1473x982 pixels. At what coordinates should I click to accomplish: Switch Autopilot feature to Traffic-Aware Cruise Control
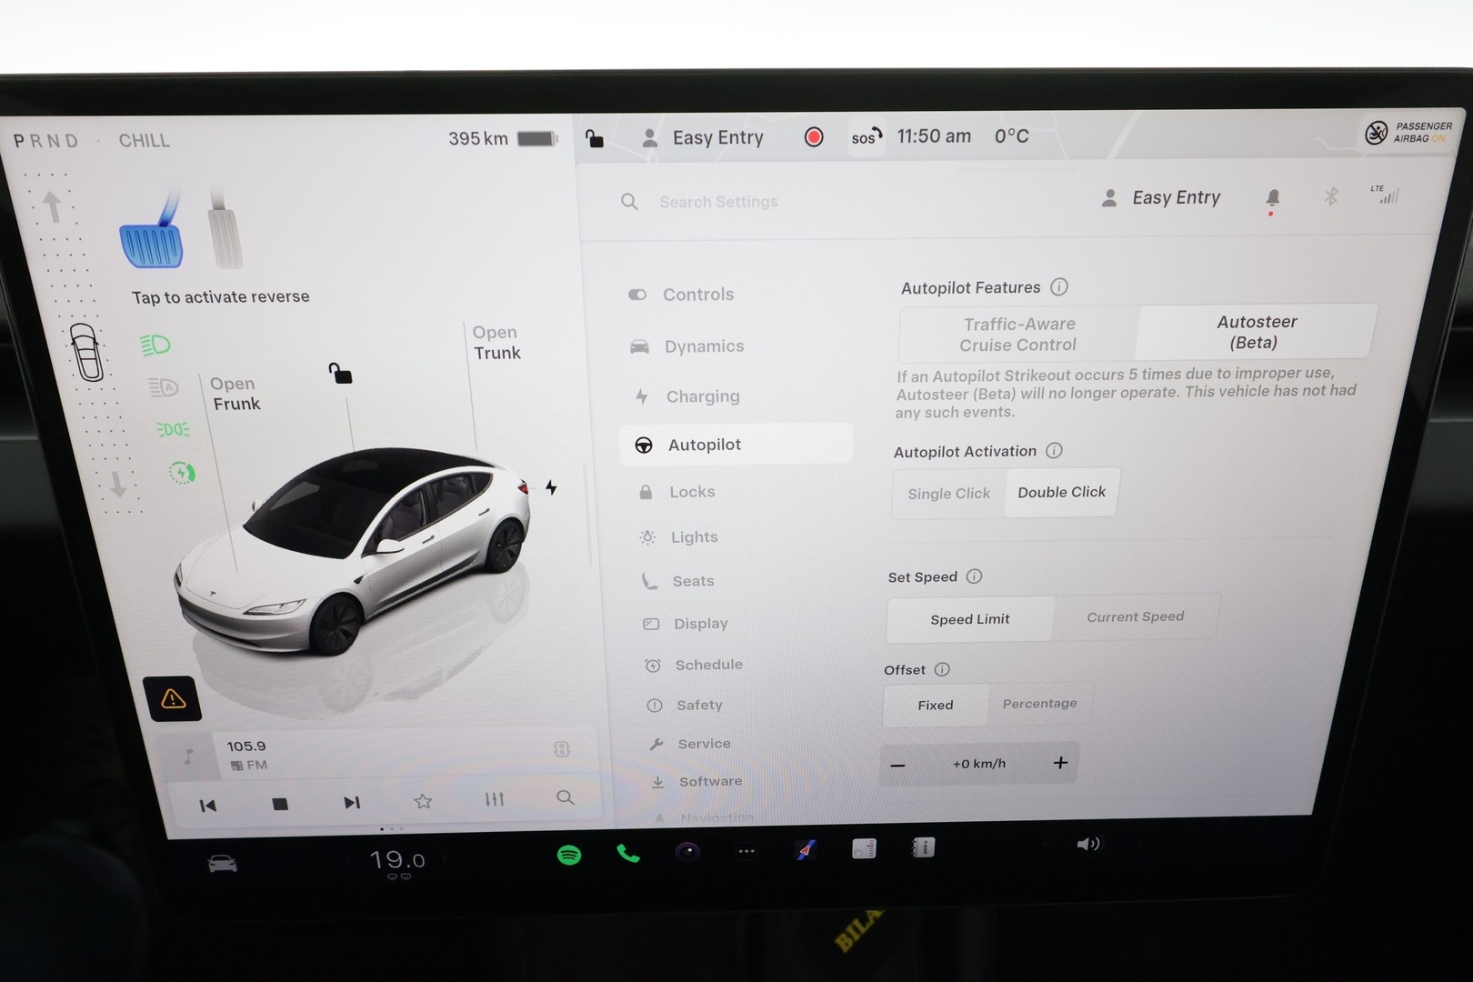click(x=1018, y=334)
